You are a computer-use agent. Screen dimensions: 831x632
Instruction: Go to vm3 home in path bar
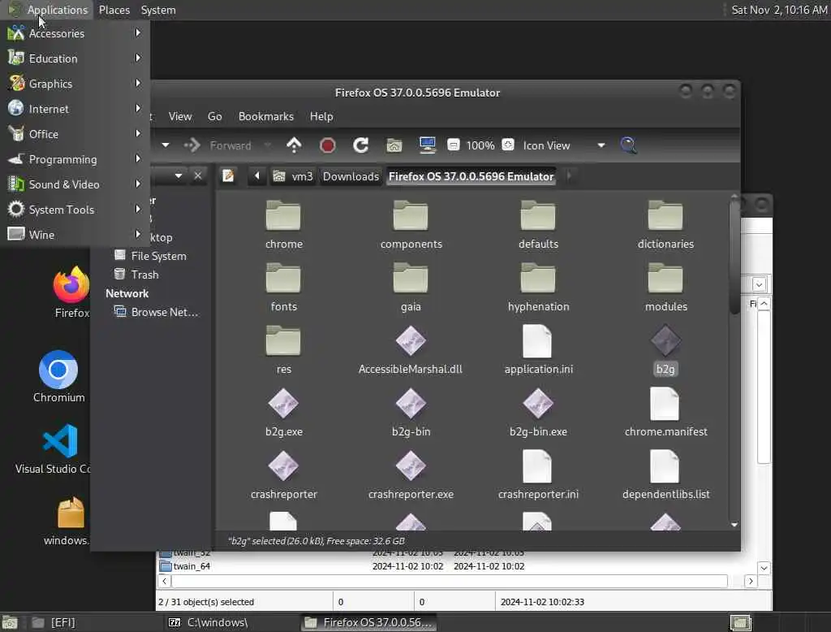coord(293,176)
